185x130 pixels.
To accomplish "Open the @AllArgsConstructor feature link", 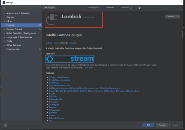I will click(x=84, y=88).
